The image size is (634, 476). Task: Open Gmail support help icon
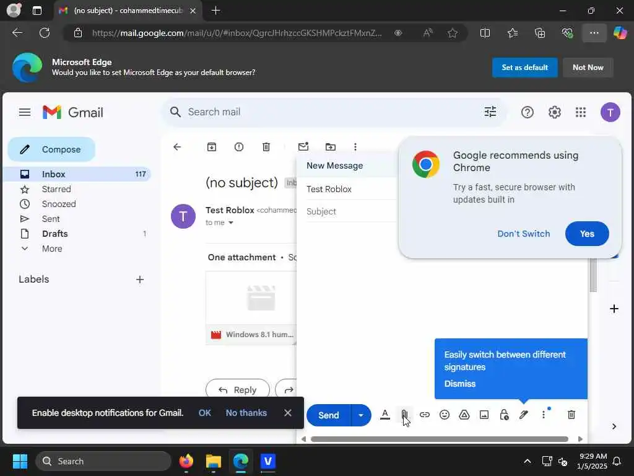(x=528, y=112)
